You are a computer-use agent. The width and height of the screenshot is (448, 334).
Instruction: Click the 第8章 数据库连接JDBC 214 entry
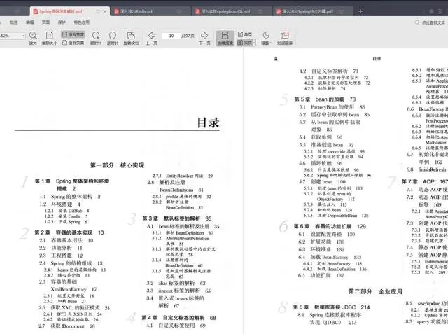(x=331, y=307)
